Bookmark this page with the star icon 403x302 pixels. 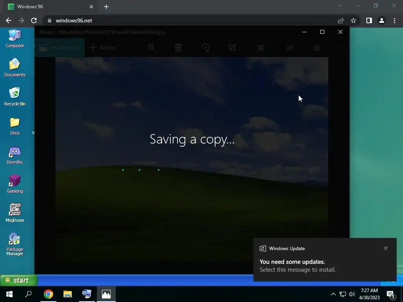353,20
